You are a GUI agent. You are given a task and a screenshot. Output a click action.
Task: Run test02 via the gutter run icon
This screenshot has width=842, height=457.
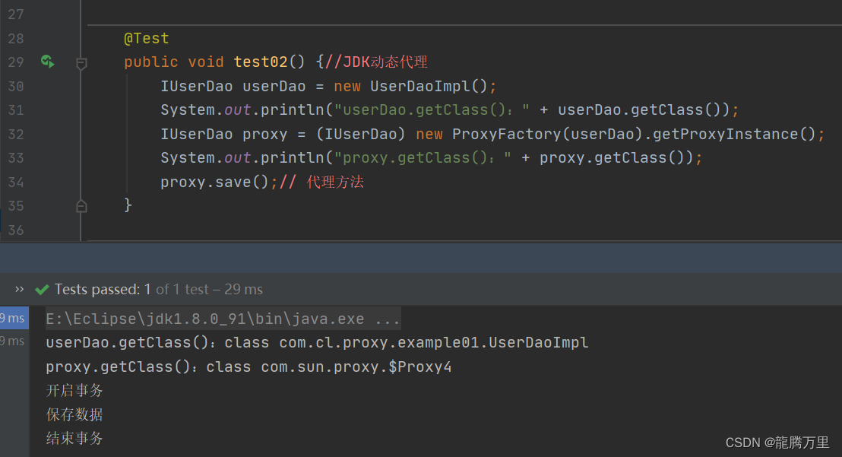click(47, 62)
